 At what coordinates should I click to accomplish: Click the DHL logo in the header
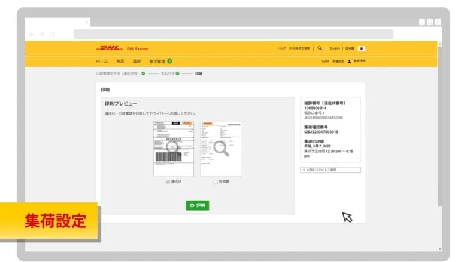coord(110,48)
